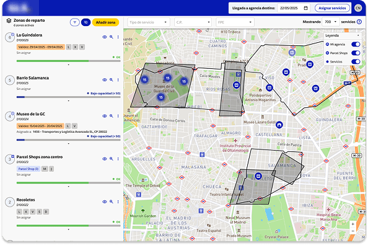
Task: Open three-dot menu for Barrio Salamanca
Action: point(118,80)
